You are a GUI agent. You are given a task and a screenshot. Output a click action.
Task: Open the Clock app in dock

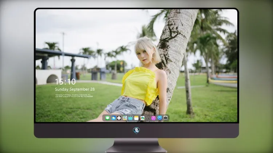pos(119,118)
